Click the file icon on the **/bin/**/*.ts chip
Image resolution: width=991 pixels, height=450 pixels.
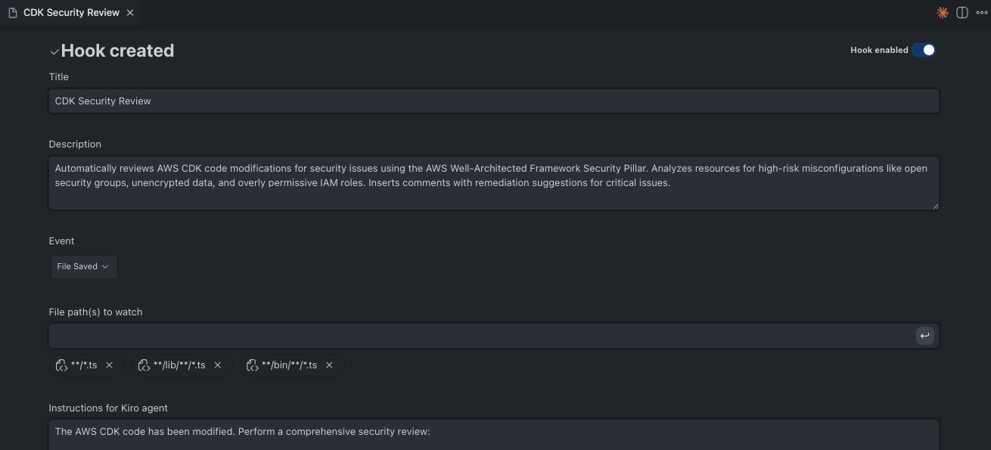tap(253, 365)
